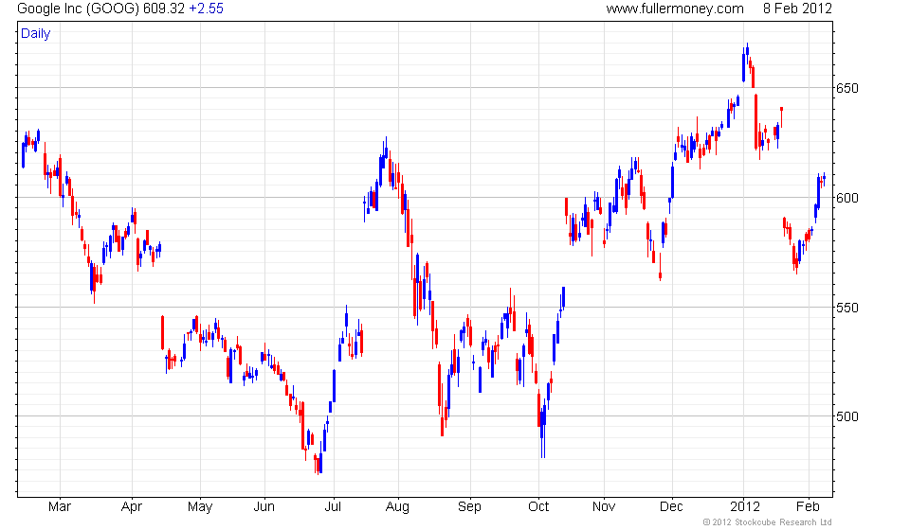The width and height of the screenshot is (910, 530).
Task: Click the 'Jun' month axis label
Action: [264, 507]
